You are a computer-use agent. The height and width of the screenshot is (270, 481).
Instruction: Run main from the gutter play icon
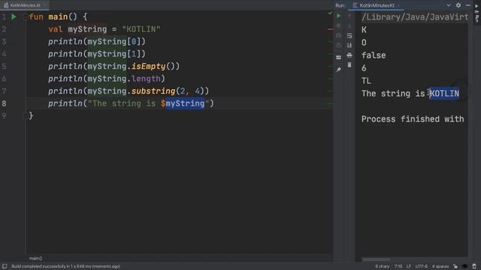[14, 16]
